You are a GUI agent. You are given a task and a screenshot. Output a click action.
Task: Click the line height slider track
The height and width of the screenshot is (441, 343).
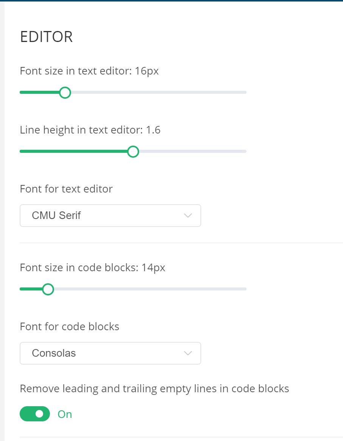tap(189, 151)
